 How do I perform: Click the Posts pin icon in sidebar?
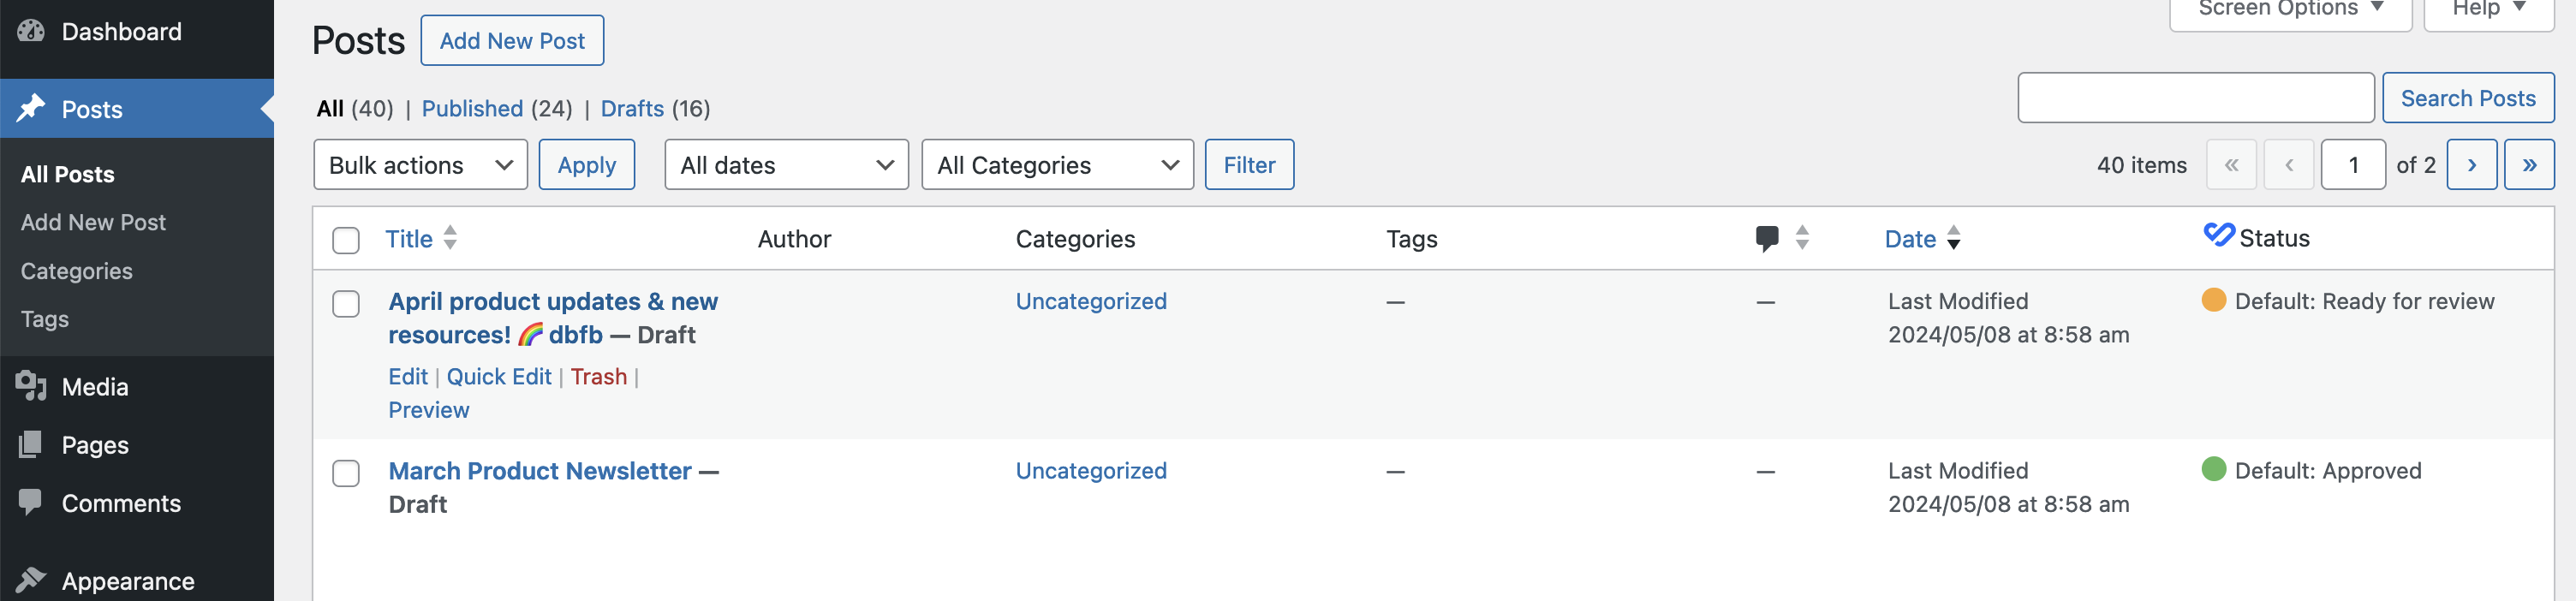click(31, 108)
